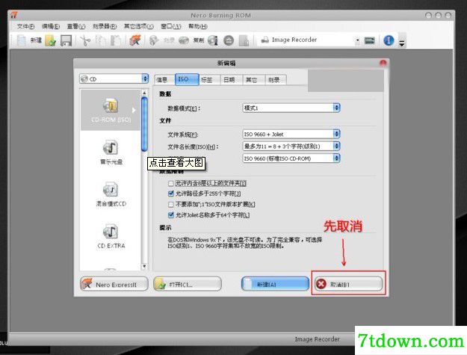Switch to the 信息 tab

[x=164, y=79]
